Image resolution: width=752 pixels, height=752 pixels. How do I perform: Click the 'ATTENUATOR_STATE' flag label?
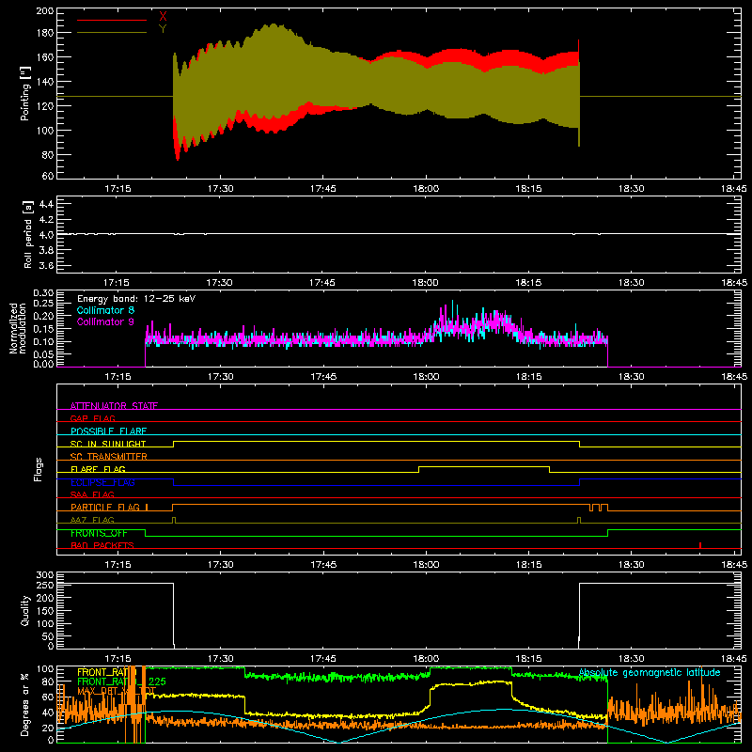pyautogui.click(x=114, y=406)
